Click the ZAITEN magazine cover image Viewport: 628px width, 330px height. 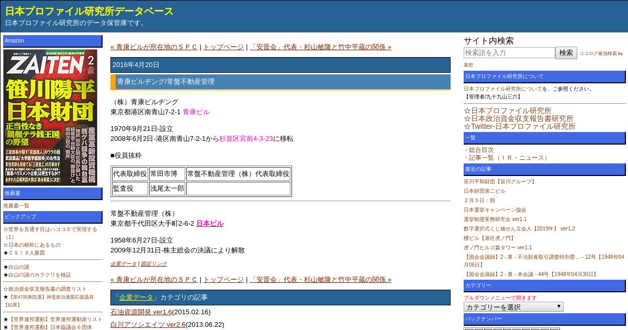coord(50,117)
